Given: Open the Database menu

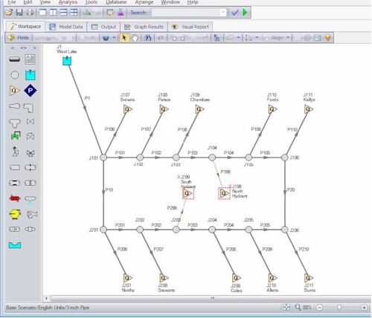Looking at the screenshot, I should 116,2.
